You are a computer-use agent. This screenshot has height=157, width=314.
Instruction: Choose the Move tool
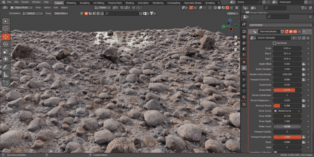click(x=6, y=37)
